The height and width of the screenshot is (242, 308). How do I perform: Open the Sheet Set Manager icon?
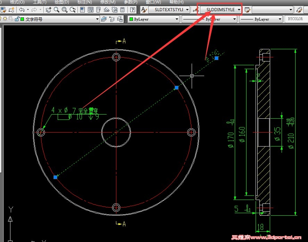106,10
